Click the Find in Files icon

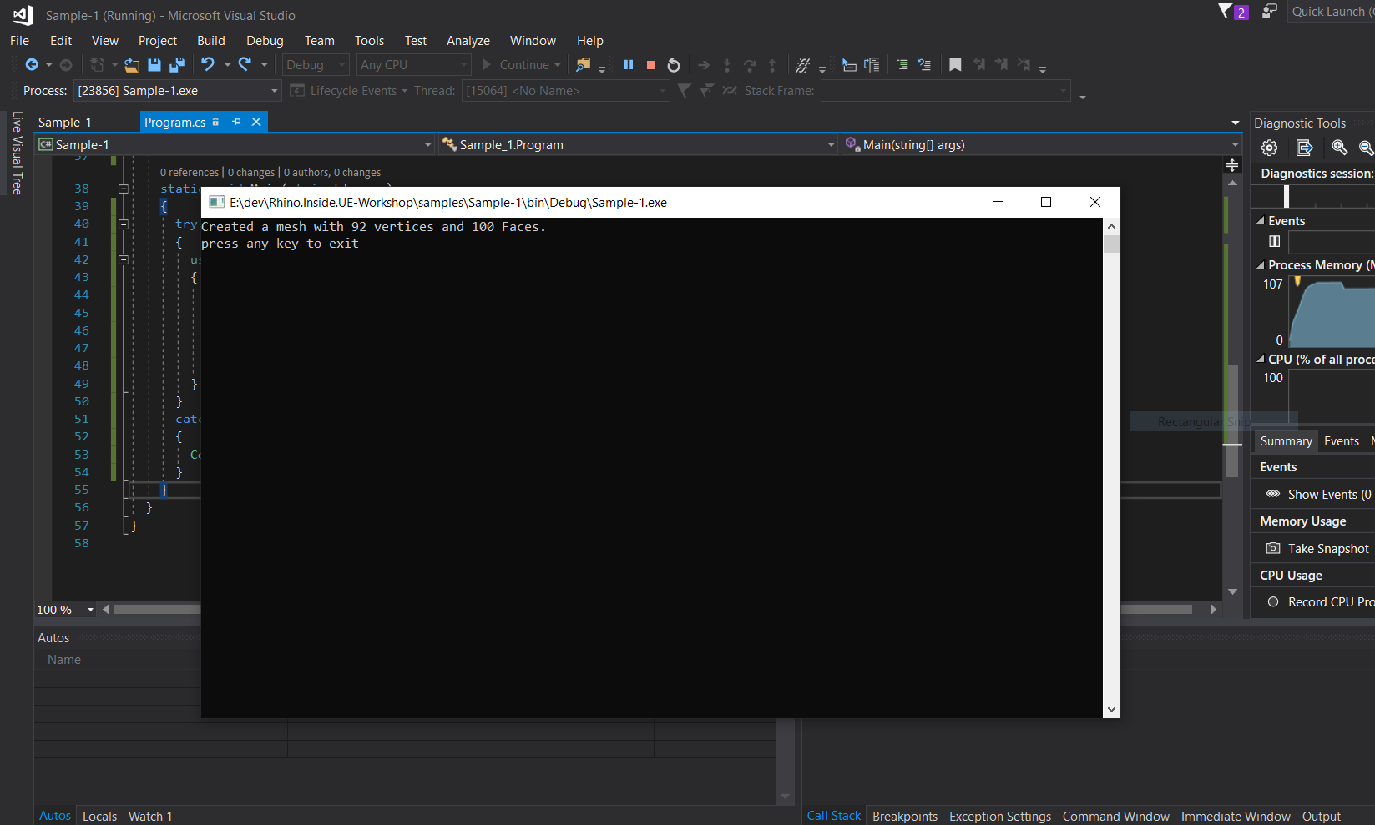[x=583, y=65]
